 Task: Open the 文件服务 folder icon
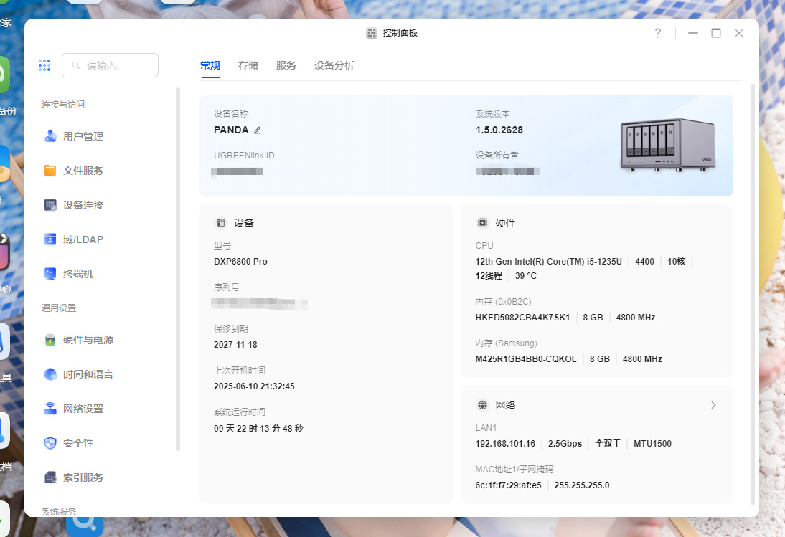50,171
